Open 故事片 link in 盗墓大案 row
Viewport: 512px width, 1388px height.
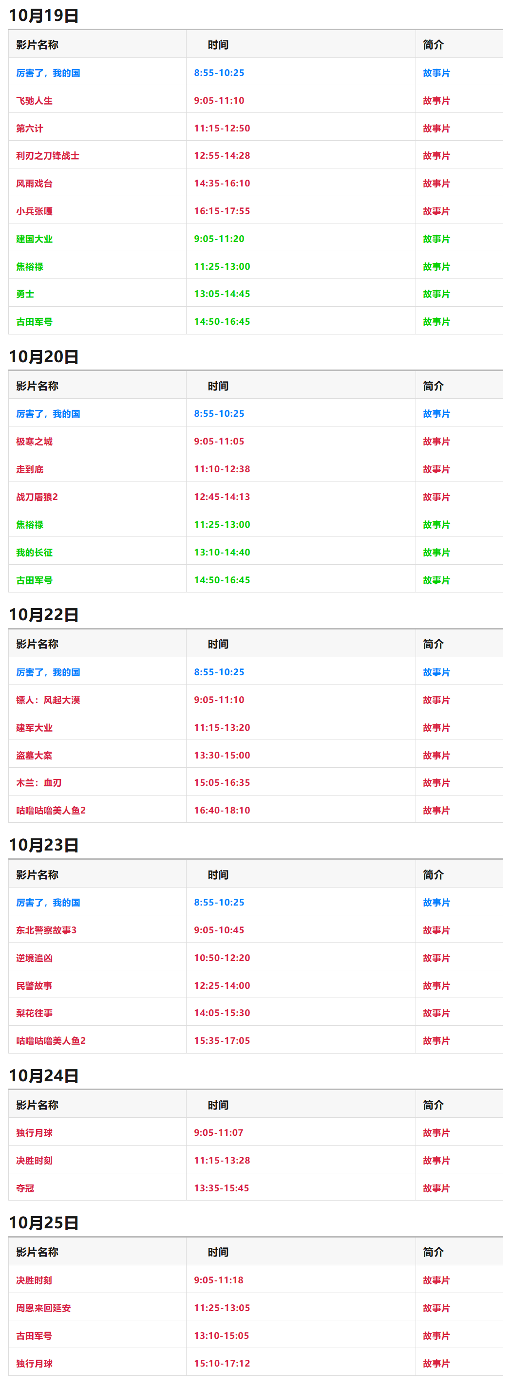coord(436,756)
